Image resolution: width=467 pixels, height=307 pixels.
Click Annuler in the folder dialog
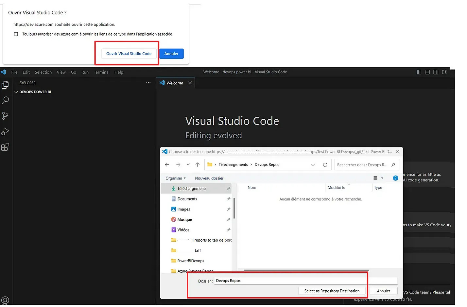click(384, 291)
